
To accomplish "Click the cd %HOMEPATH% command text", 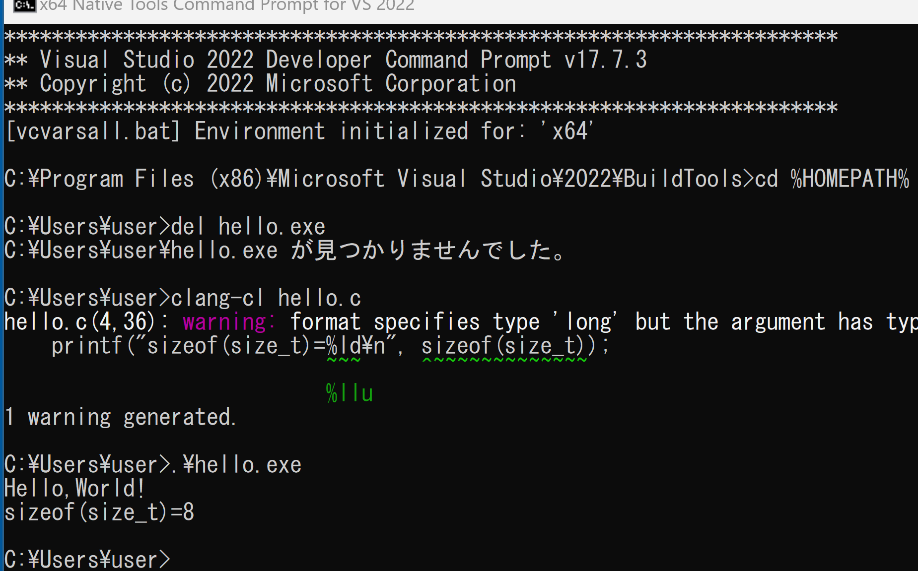I will point(832,179).
